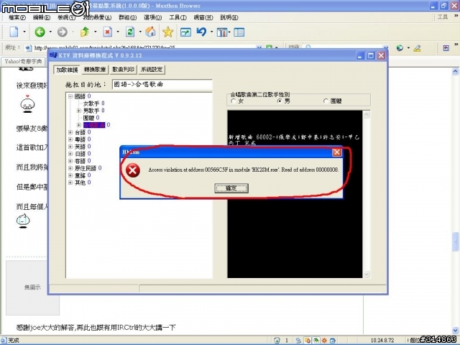The height and width of the screenshot is (345, 460).
Task: Click the yellow block status bar icon
Action: click(308, 340)
